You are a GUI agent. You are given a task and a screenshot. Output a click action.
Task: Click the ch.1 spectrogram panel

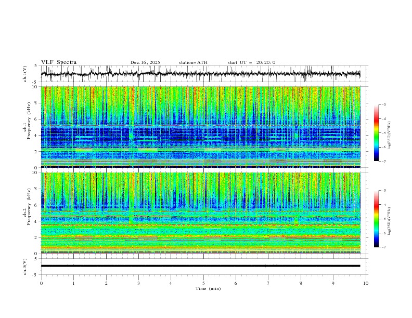point(201,127)
